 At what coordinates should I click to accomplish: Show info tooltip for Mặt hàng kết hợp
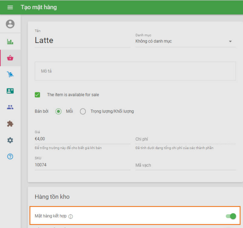[x=70, y=217]
